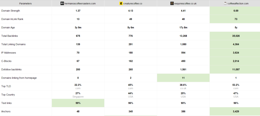Open the hermanoscoffeeroasters.com domain link
The height and width of the screenshot is (116, 260).
coord(80,4)
